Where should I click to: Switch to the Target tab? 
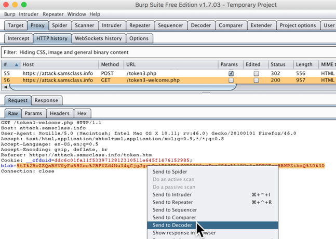16,25
